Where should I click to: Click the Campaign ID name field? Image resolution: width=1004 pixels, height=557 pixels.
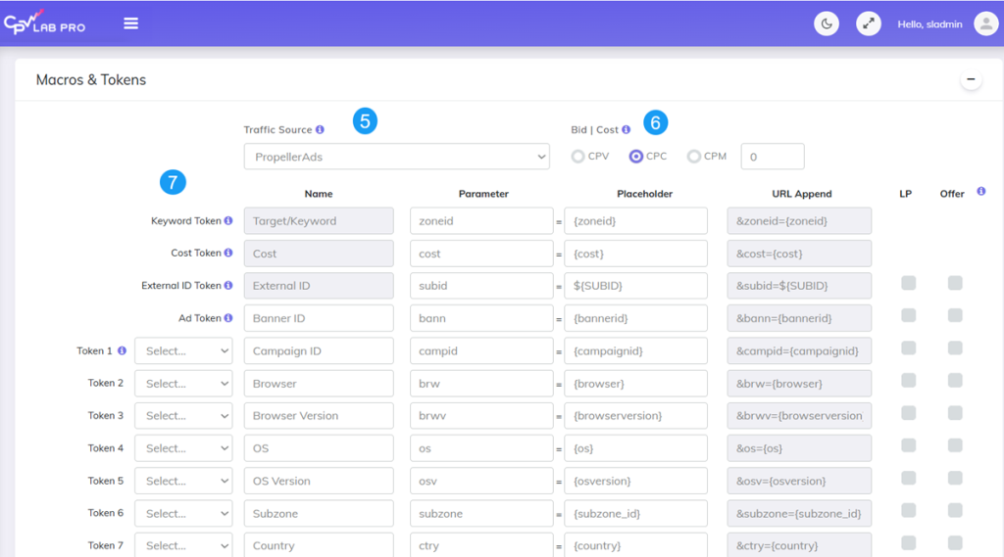point(319,351)
